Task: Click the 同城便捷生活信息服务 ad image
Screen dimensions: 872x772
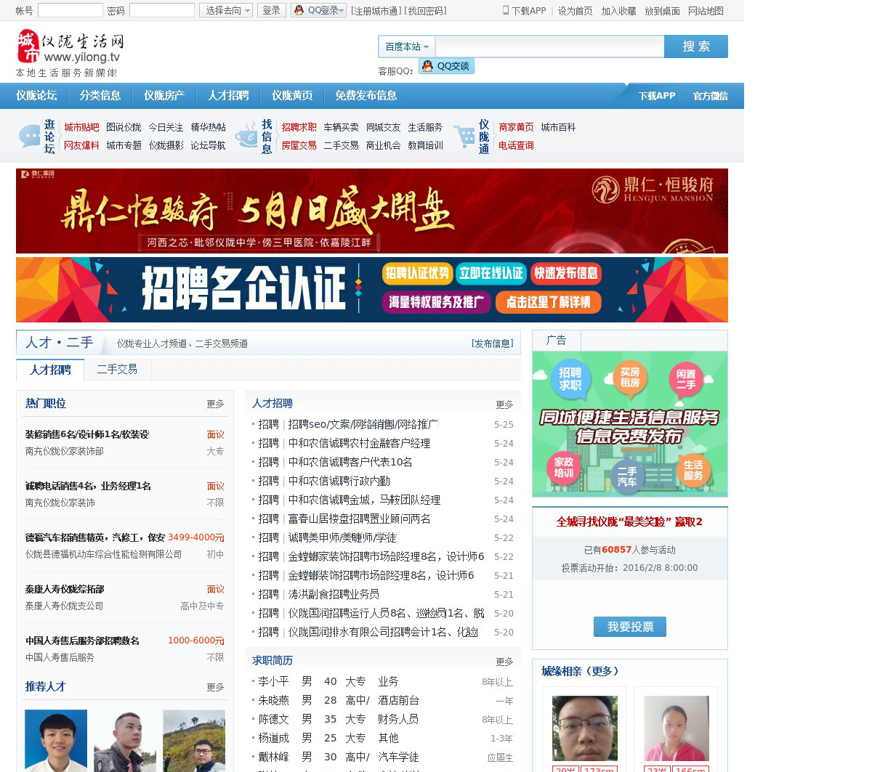Action: click(x=630, y=424)
